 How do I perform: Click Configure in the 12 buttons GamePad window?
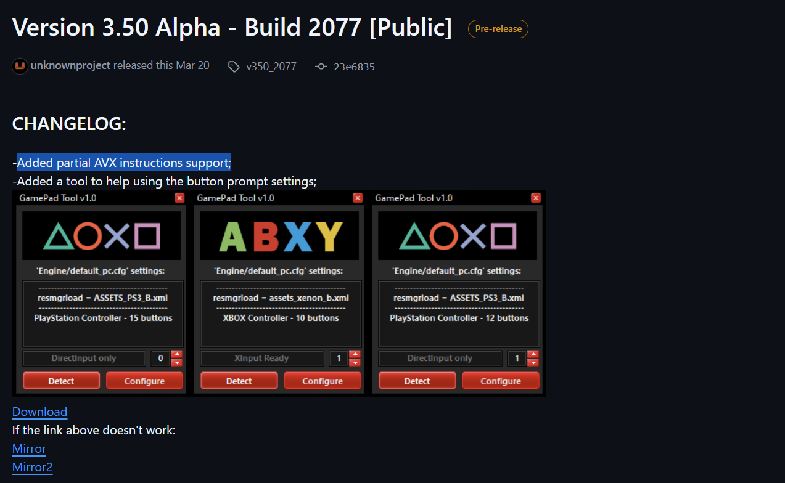pos(501,381)
